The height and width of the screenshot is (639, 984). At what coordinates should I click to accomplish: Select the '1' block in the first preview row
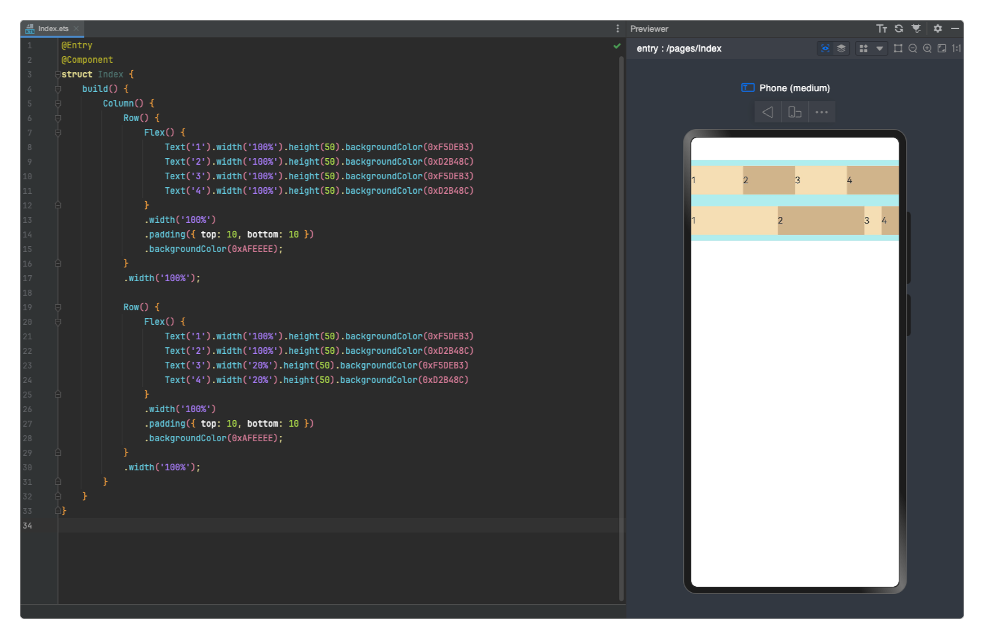pyautogui.click(x=717, y=180)
